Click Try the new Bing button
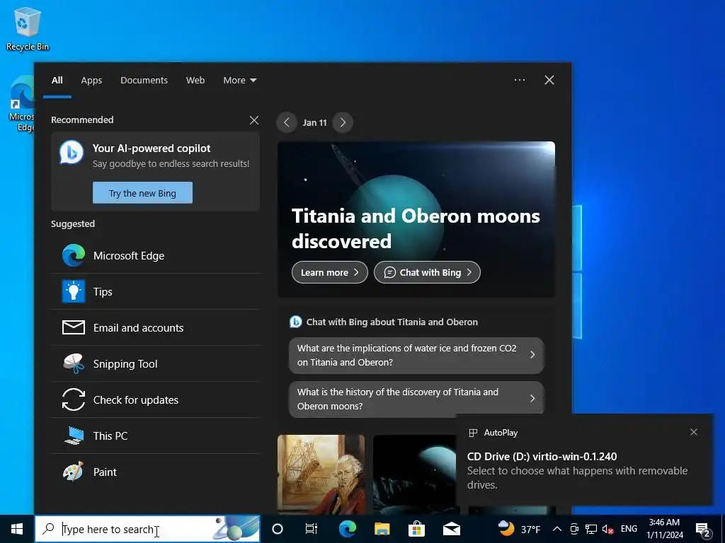Screen dimensions: 725x543 [x=142, y=193]
